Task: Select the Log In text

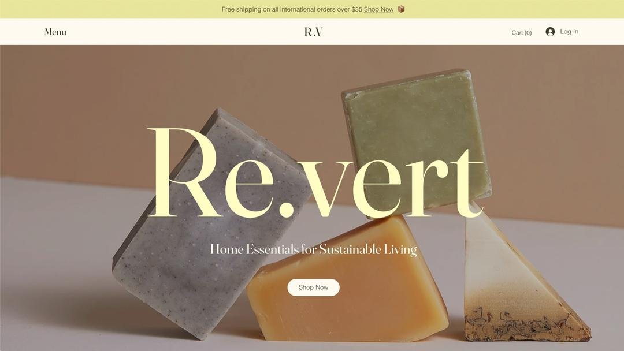Action: (x=569, y=31)
